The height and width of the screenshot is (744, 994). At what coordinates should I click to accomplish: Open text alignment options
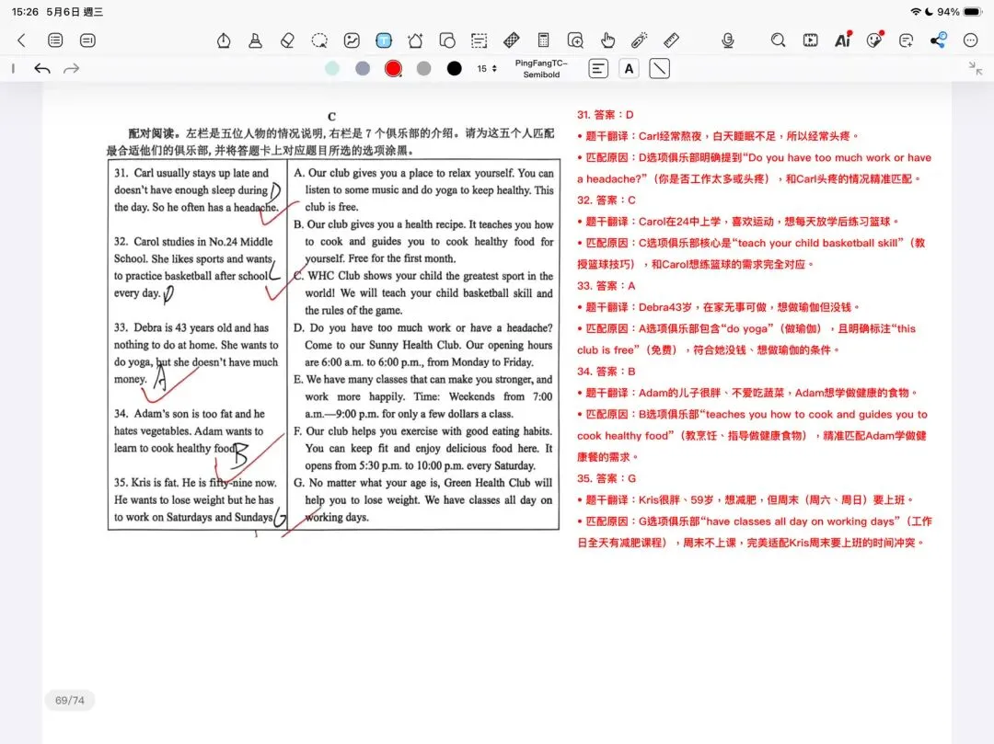coord(598,68)
